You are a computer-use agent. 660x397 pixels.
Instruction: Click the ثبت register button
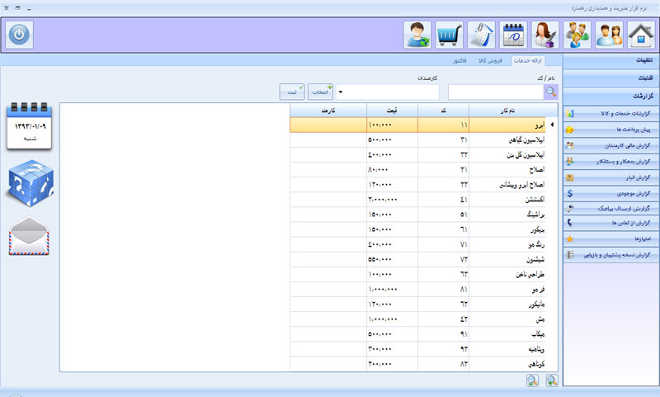[x=292, y=92]
